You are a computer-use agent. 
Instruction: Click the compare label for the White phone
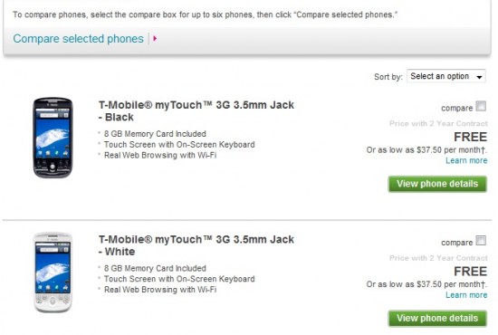456,243
